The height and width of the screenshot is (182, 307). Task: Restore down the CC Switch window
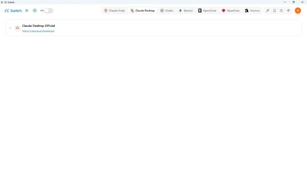293,2
